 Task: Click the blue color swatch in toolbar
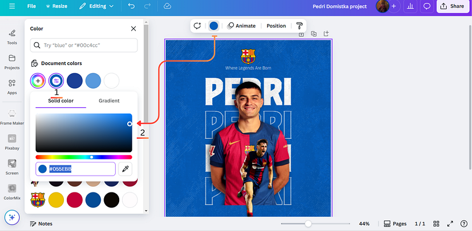pos(214,26)
